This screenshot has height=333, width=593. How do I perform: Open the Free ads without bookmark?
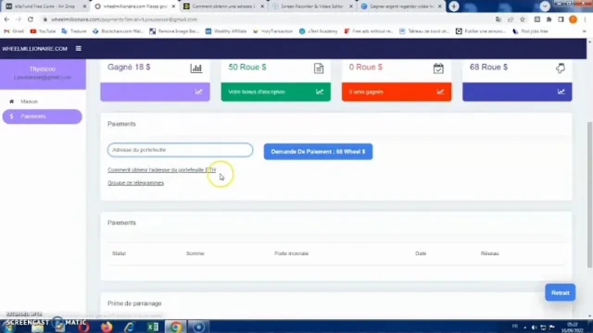tap(368, 31)
